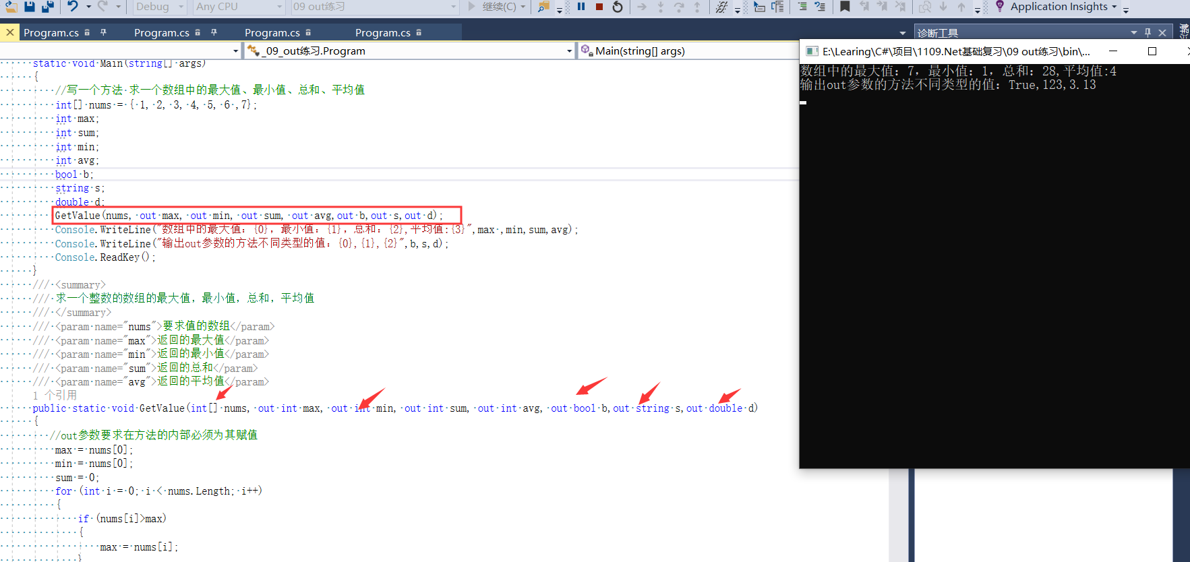Click the 'for (int i = 0' loop line
The image size is (1190, 562).
coord(158,491)
